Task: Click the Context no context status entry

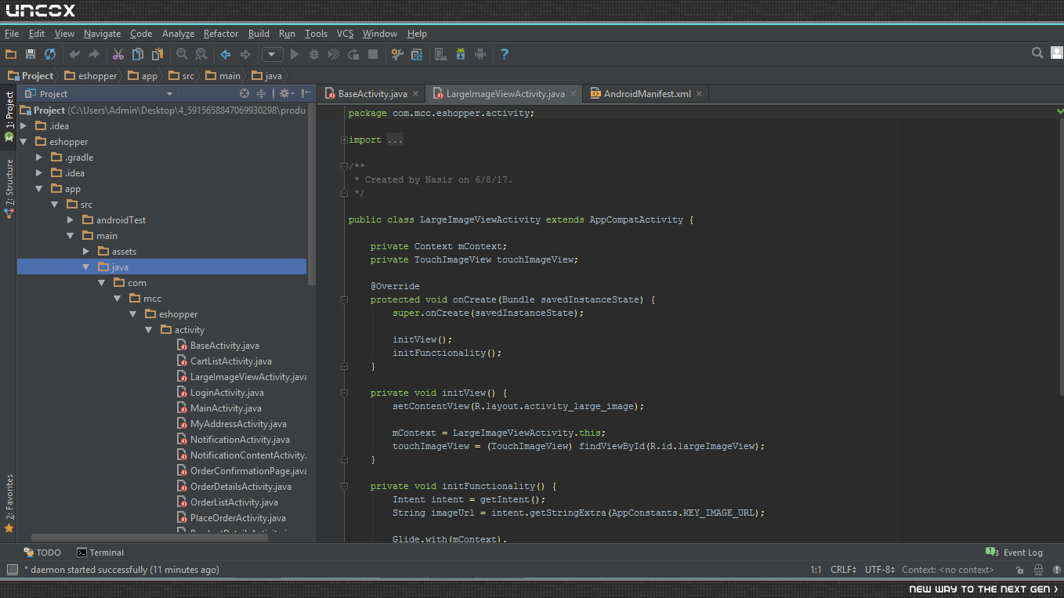Action: pos(948,570)
